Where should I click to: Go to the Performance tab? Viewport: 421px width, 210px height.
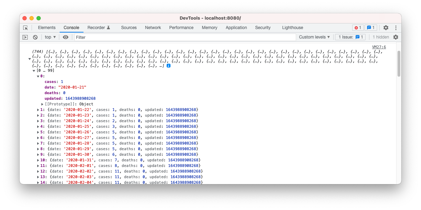click(x=181, y=28)
